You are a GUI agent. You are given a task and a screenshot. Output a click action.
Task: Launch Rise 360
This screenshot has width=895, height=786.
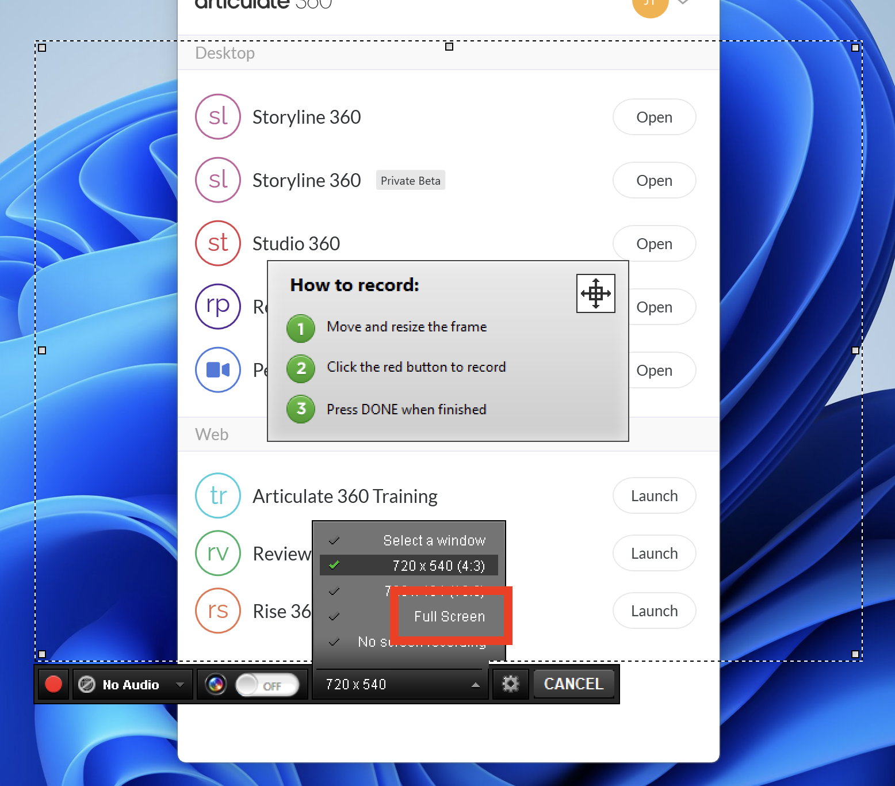pyautogui.click(x=655, y=611)
